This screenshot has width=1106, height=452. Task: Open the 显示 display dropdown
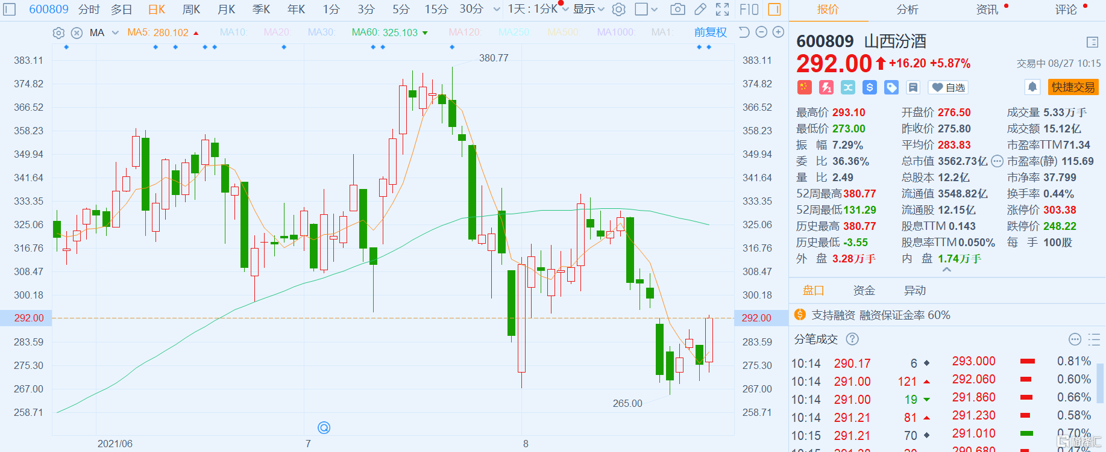pyautogui.click(x=588, y=9)
